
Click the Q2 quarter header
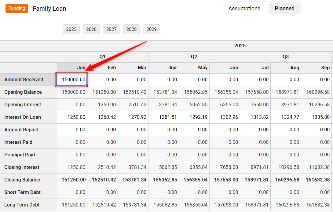(194, 57)
